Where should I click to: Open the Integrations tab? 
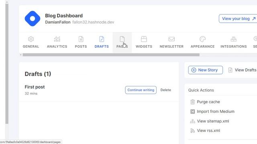click(234, 42)
